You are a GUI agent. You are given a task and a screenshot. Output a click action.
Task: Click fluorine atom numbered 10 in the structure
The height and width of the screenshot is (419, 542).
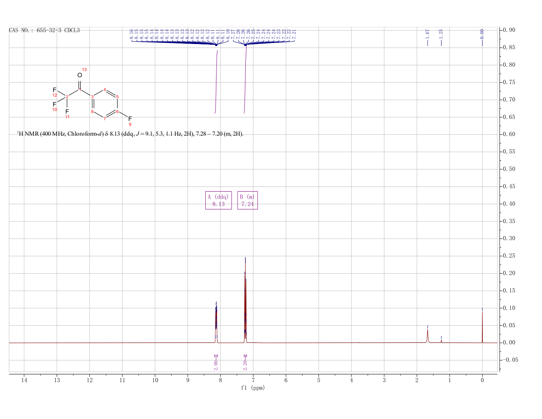click(x=55, y=104)
